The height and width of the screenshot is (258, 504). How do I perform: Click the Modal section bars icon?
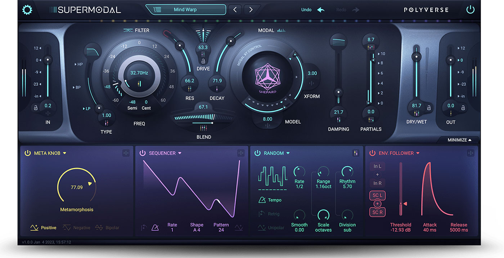[x=281, y=31]
